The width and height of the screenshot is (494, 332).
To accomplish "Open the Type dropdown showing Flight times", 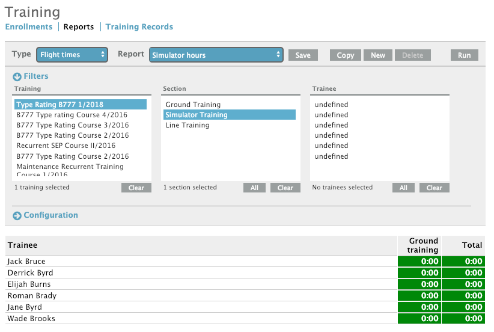I will click(72, 55).
